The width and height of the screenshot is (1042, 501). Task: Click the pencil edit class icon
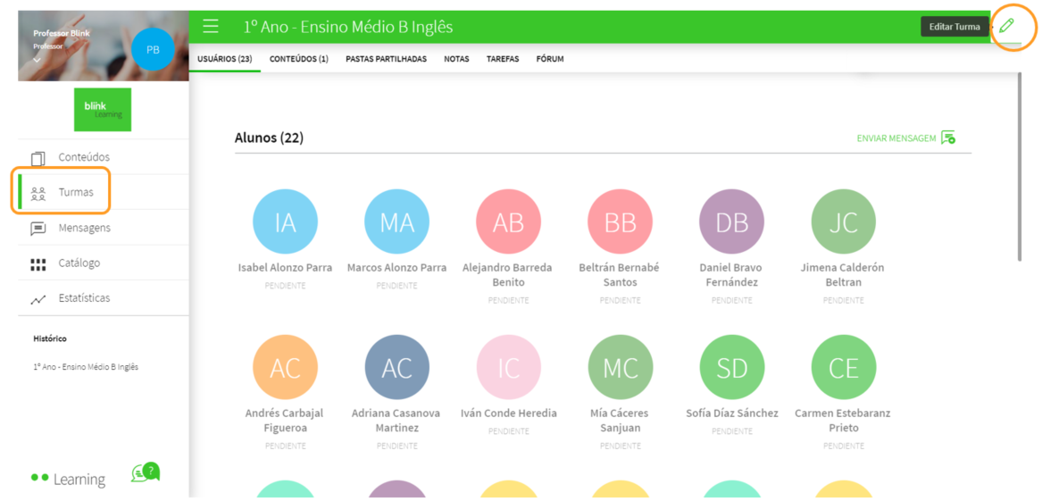click(1006, 26)
